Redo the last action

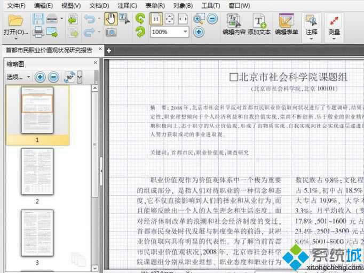click(90, 32)
